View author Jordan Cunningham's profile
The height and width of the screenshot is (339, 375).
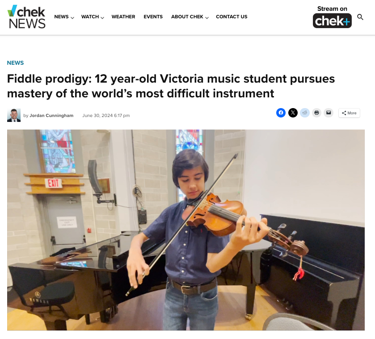(x=51, y=116)
